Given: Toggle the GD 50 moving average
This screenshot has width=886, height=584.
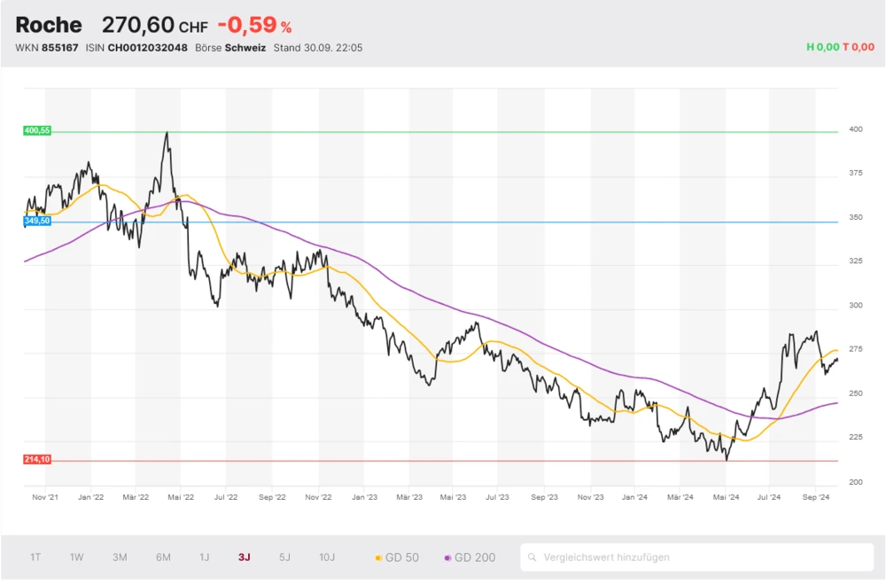Looking at the screenshot, I should (x=397, y=557).
